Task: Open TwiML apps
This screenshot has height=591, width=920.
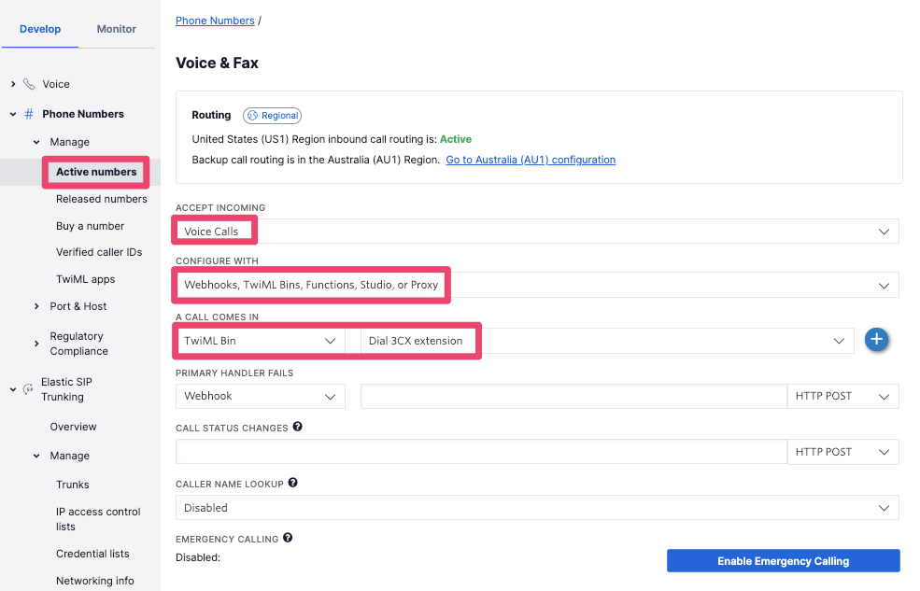Action: (85, 279)
